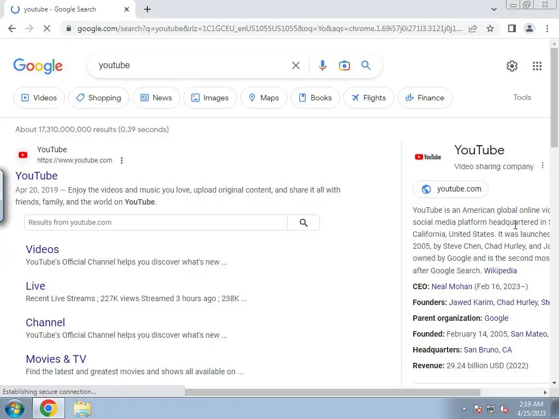Image resolution: width=559 pixels, height=419 pixels.
Task: Bookmark this tab with star icon
Action: click(490, 28)
